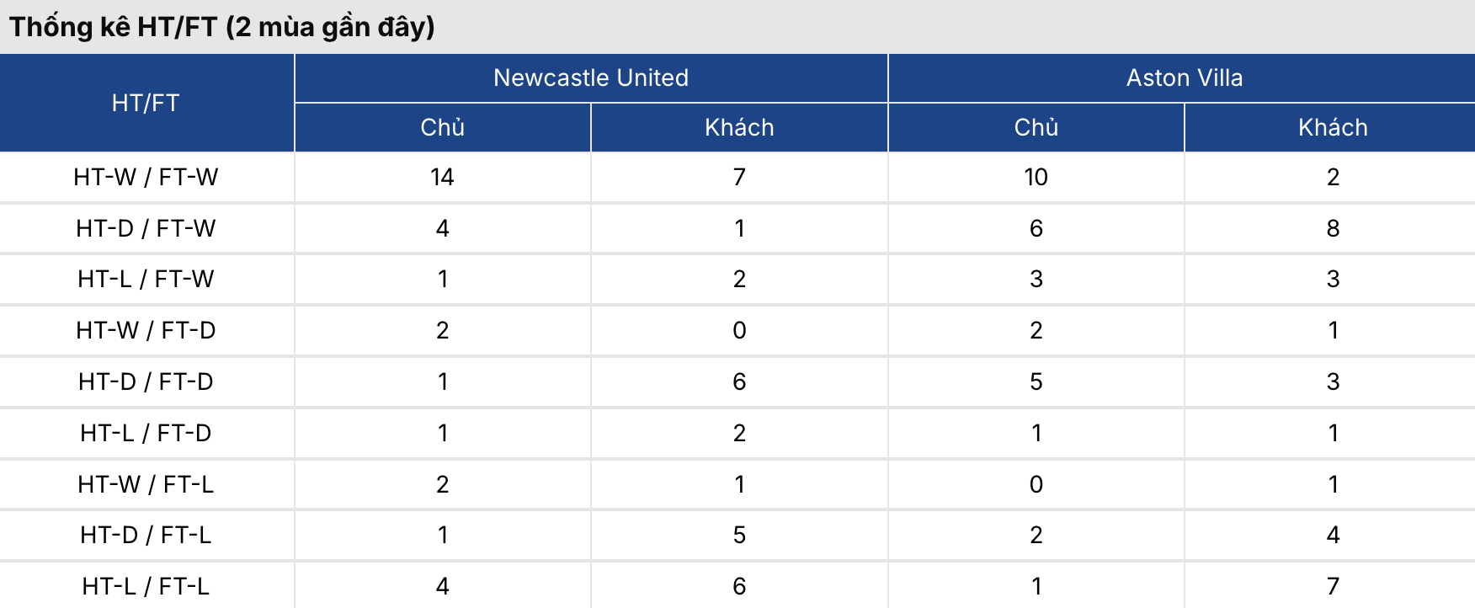Viewport: 1475px width, 608px height.
Task: Click the HT-L / FT-L row label
Action: 146,586
